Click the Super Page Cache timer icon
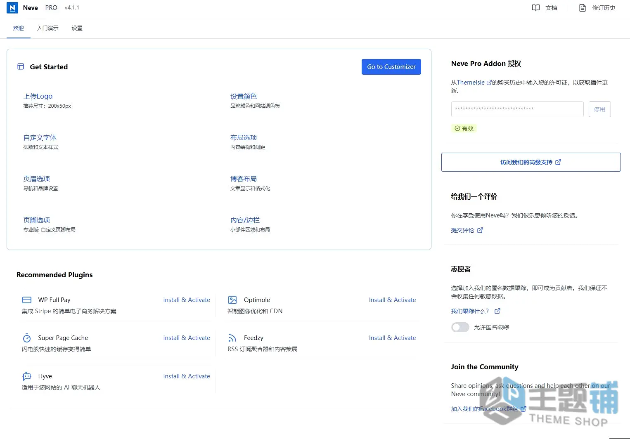The width and height of the screenshot is (630, 439). [27, 338]
